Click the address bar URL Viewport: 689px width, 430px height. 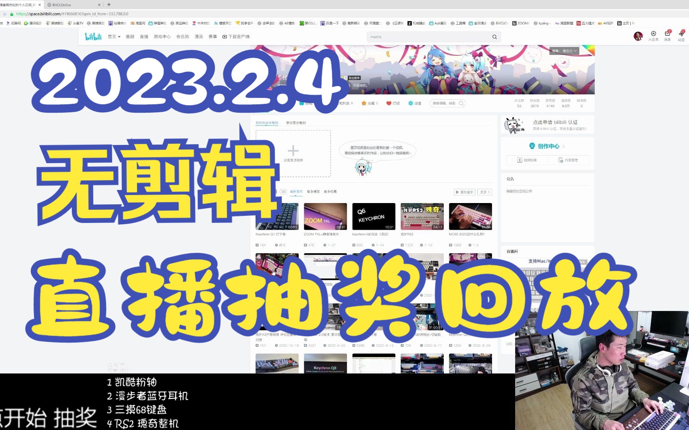[x=72, y=14]
